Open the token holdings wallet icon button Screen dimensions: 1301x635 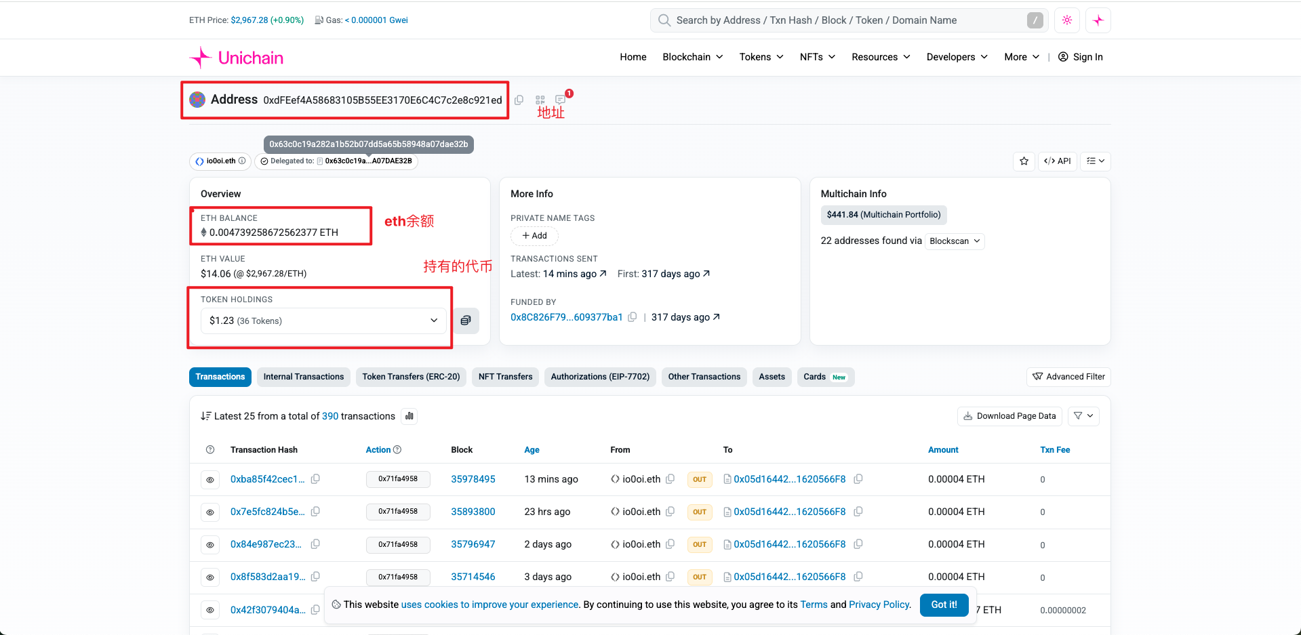(466, 321)
